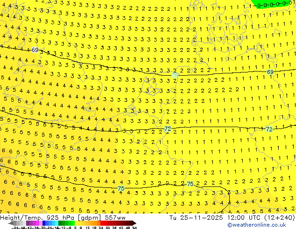Click the 54 label at legend's right end
The width and height of the screenshot is (296, 229).
pos(134,228)
